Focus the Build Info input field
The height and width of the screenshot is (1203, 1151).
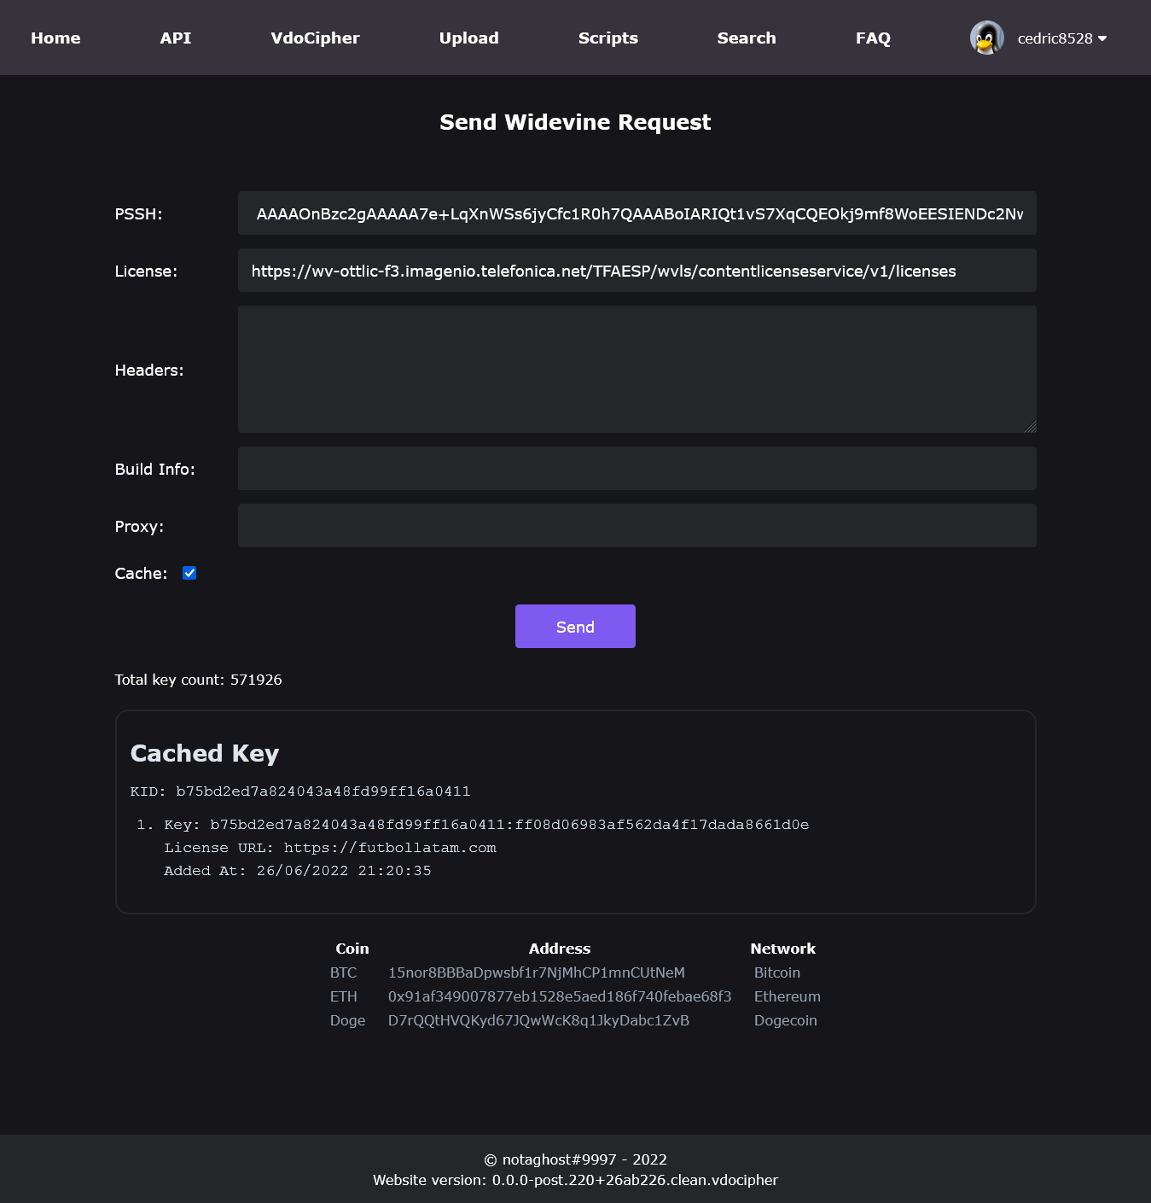637,469
